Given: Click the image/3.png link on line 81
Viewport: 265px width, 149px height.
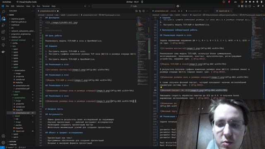Looking at the screenshot, I should pyautogui.click(x=103, y=101).
